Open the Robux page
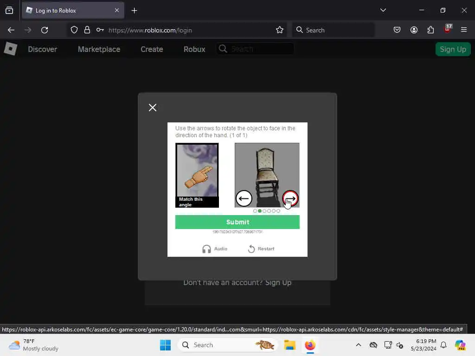 194,49
